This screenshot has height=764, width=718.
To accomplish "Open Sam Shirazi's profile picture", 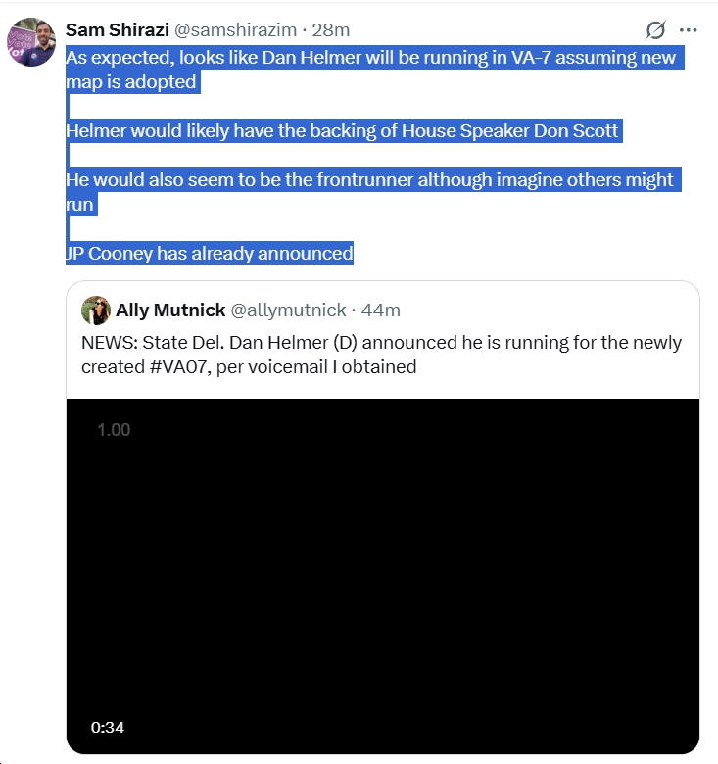I will [30, 43].
